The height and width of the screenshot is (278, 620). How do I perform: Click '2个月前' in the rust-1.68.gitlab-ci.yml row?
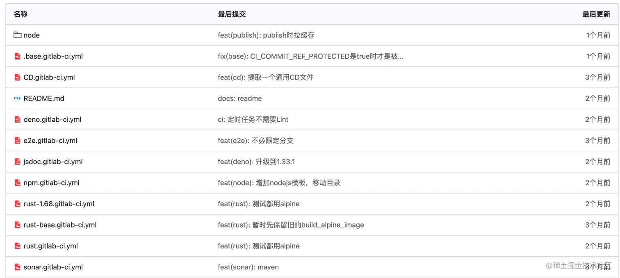598,204
